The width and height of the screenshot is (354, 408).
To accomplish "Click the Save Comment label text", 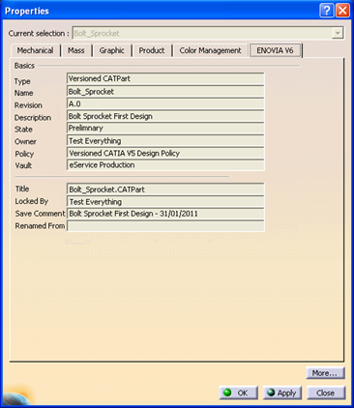I will coord(40,214).
